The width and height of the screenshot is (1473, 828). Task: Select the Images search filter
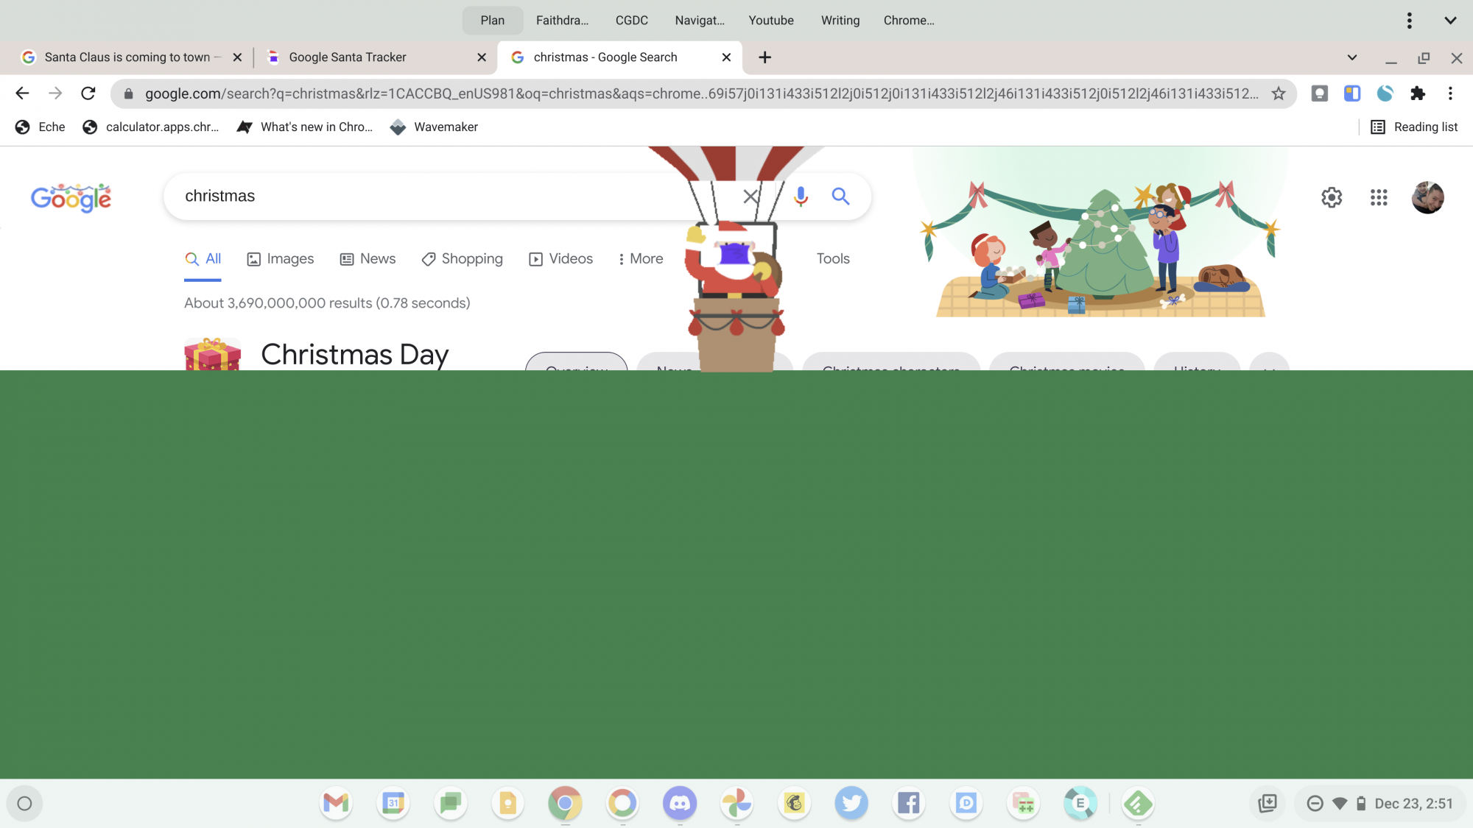[281, 258]
